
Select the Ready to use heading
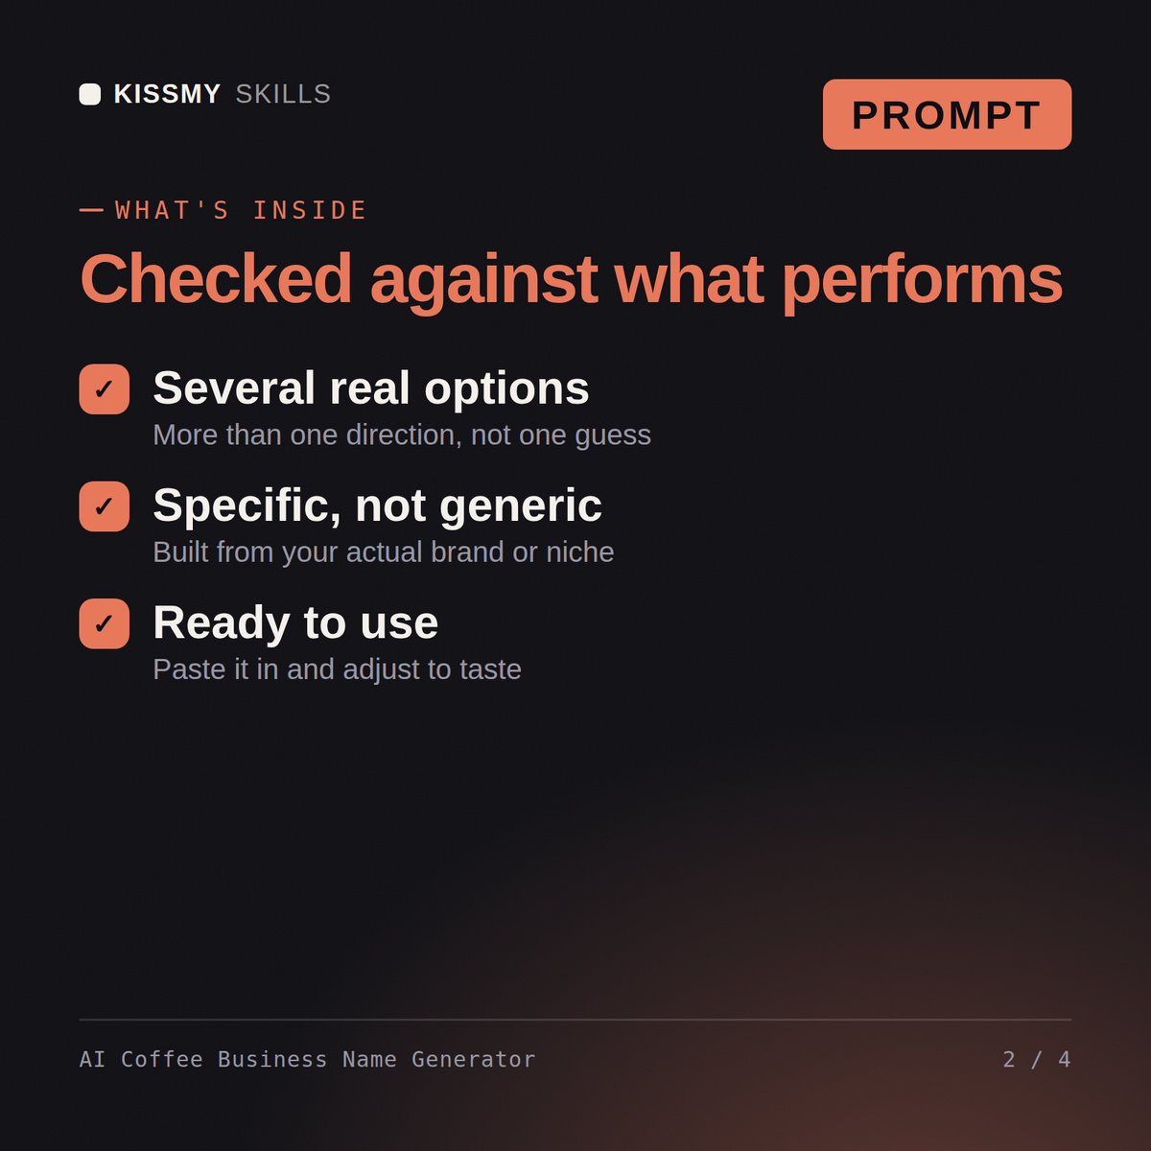coord(295,622)
